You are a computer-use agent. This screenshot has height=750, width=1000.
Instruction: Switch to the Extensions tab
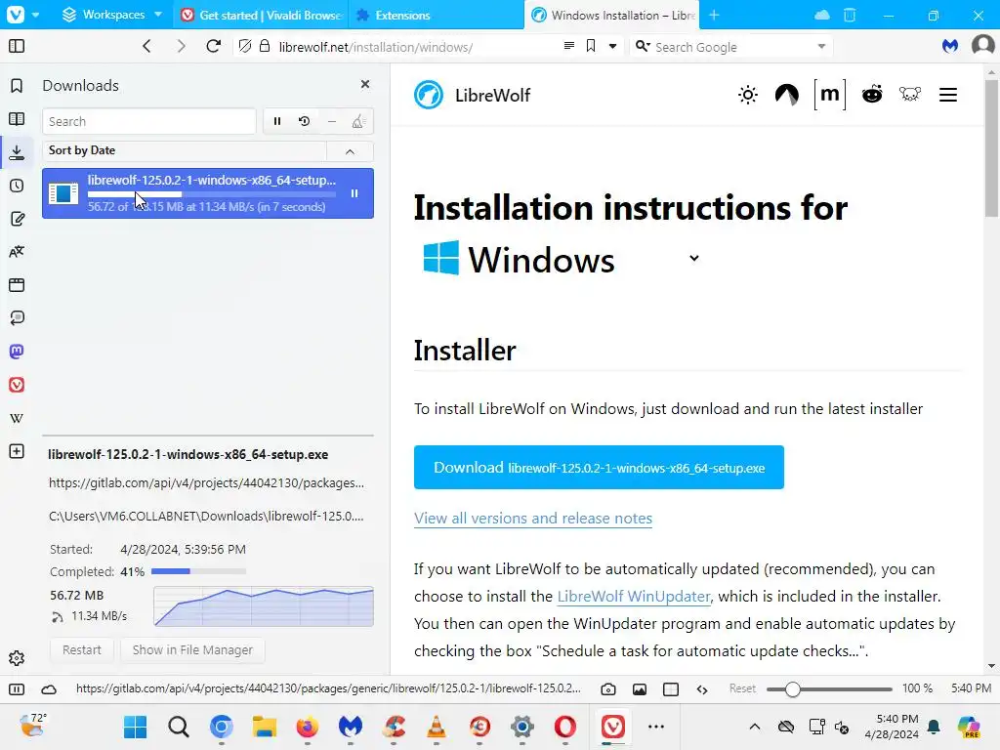(x=436, y=15)
